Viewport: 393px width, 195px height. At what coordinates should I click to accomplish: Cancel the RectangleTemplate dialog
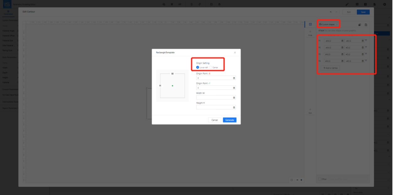click(x=215, y=120)
